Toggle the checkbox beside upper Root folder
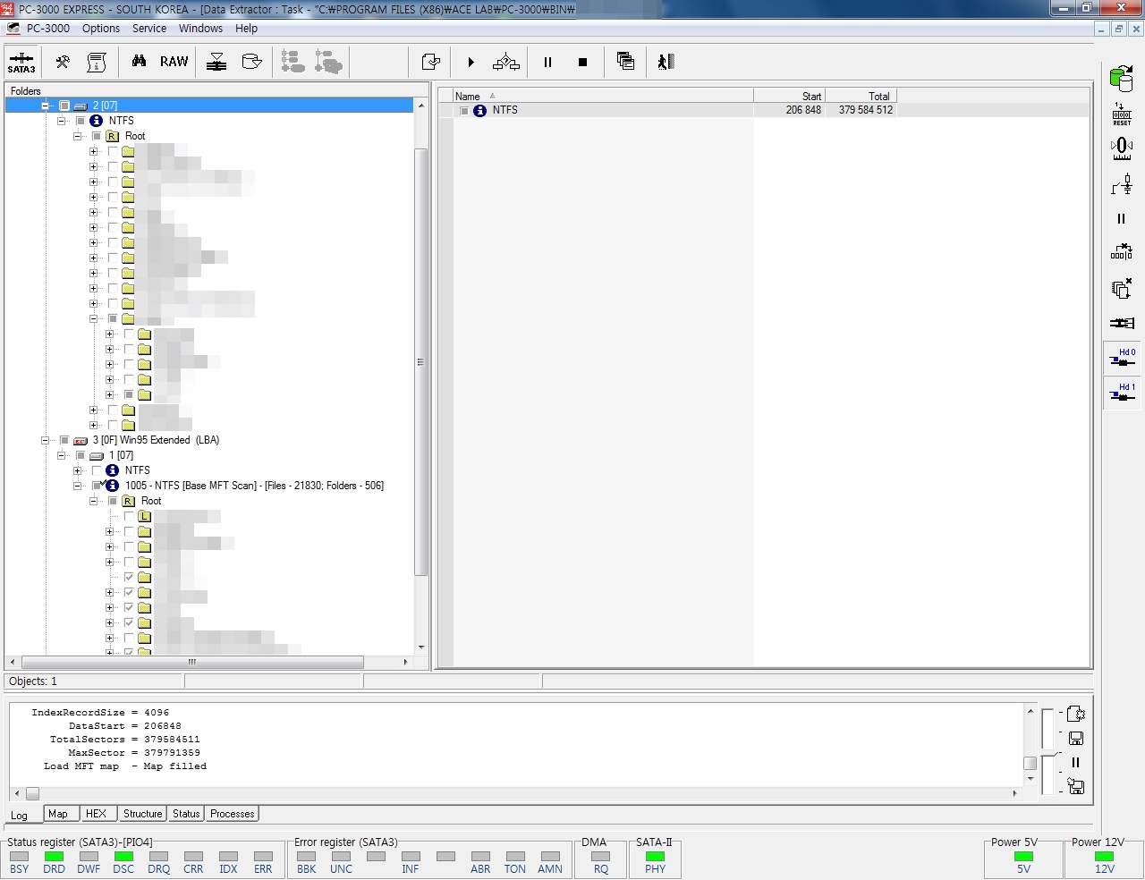Viewport: 1145px width, 880px height. (97, 136)
